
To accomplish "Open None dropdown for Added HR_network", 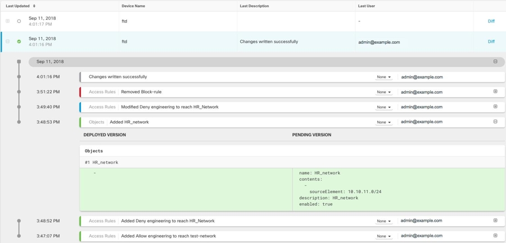I will click(x=384, y=122).
